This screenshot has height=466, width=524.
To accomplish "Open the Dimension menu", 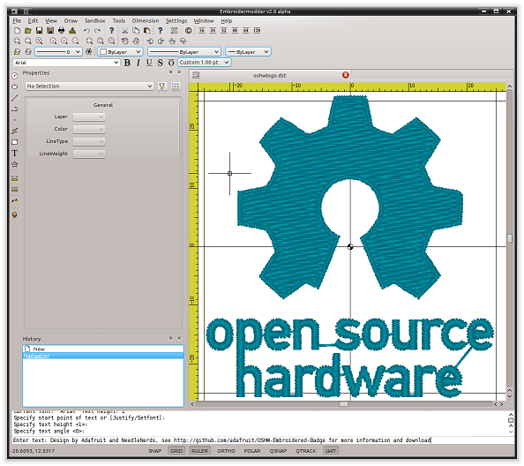I will click(x=146, y=20).
